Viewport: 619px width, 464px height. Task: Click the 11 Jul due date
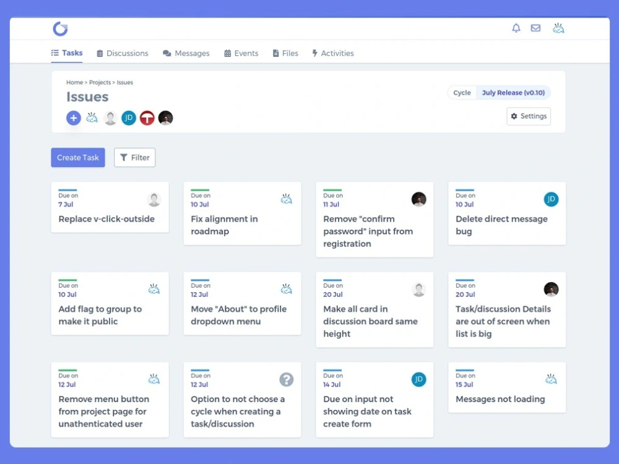coord(331,204)
